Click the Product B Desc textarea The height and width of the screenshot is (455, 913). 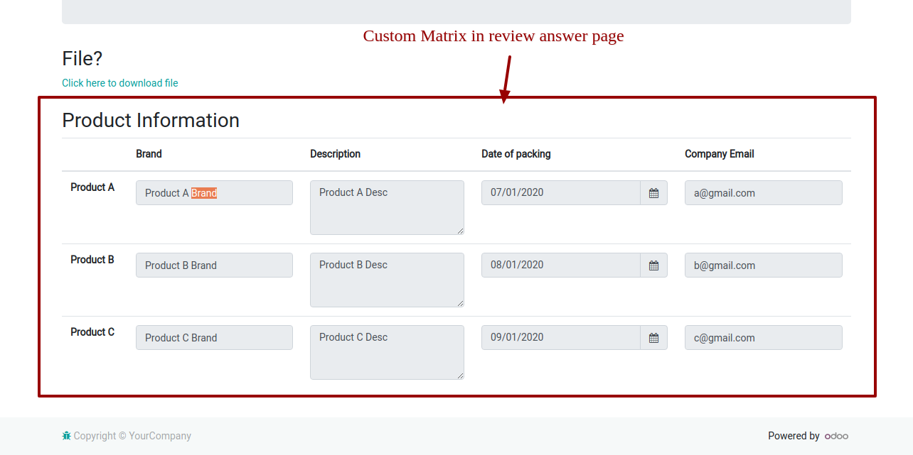point(387,280)
